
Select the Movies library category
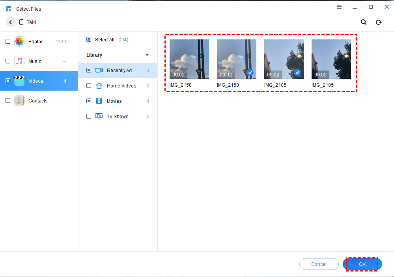[x=114, y=101]
